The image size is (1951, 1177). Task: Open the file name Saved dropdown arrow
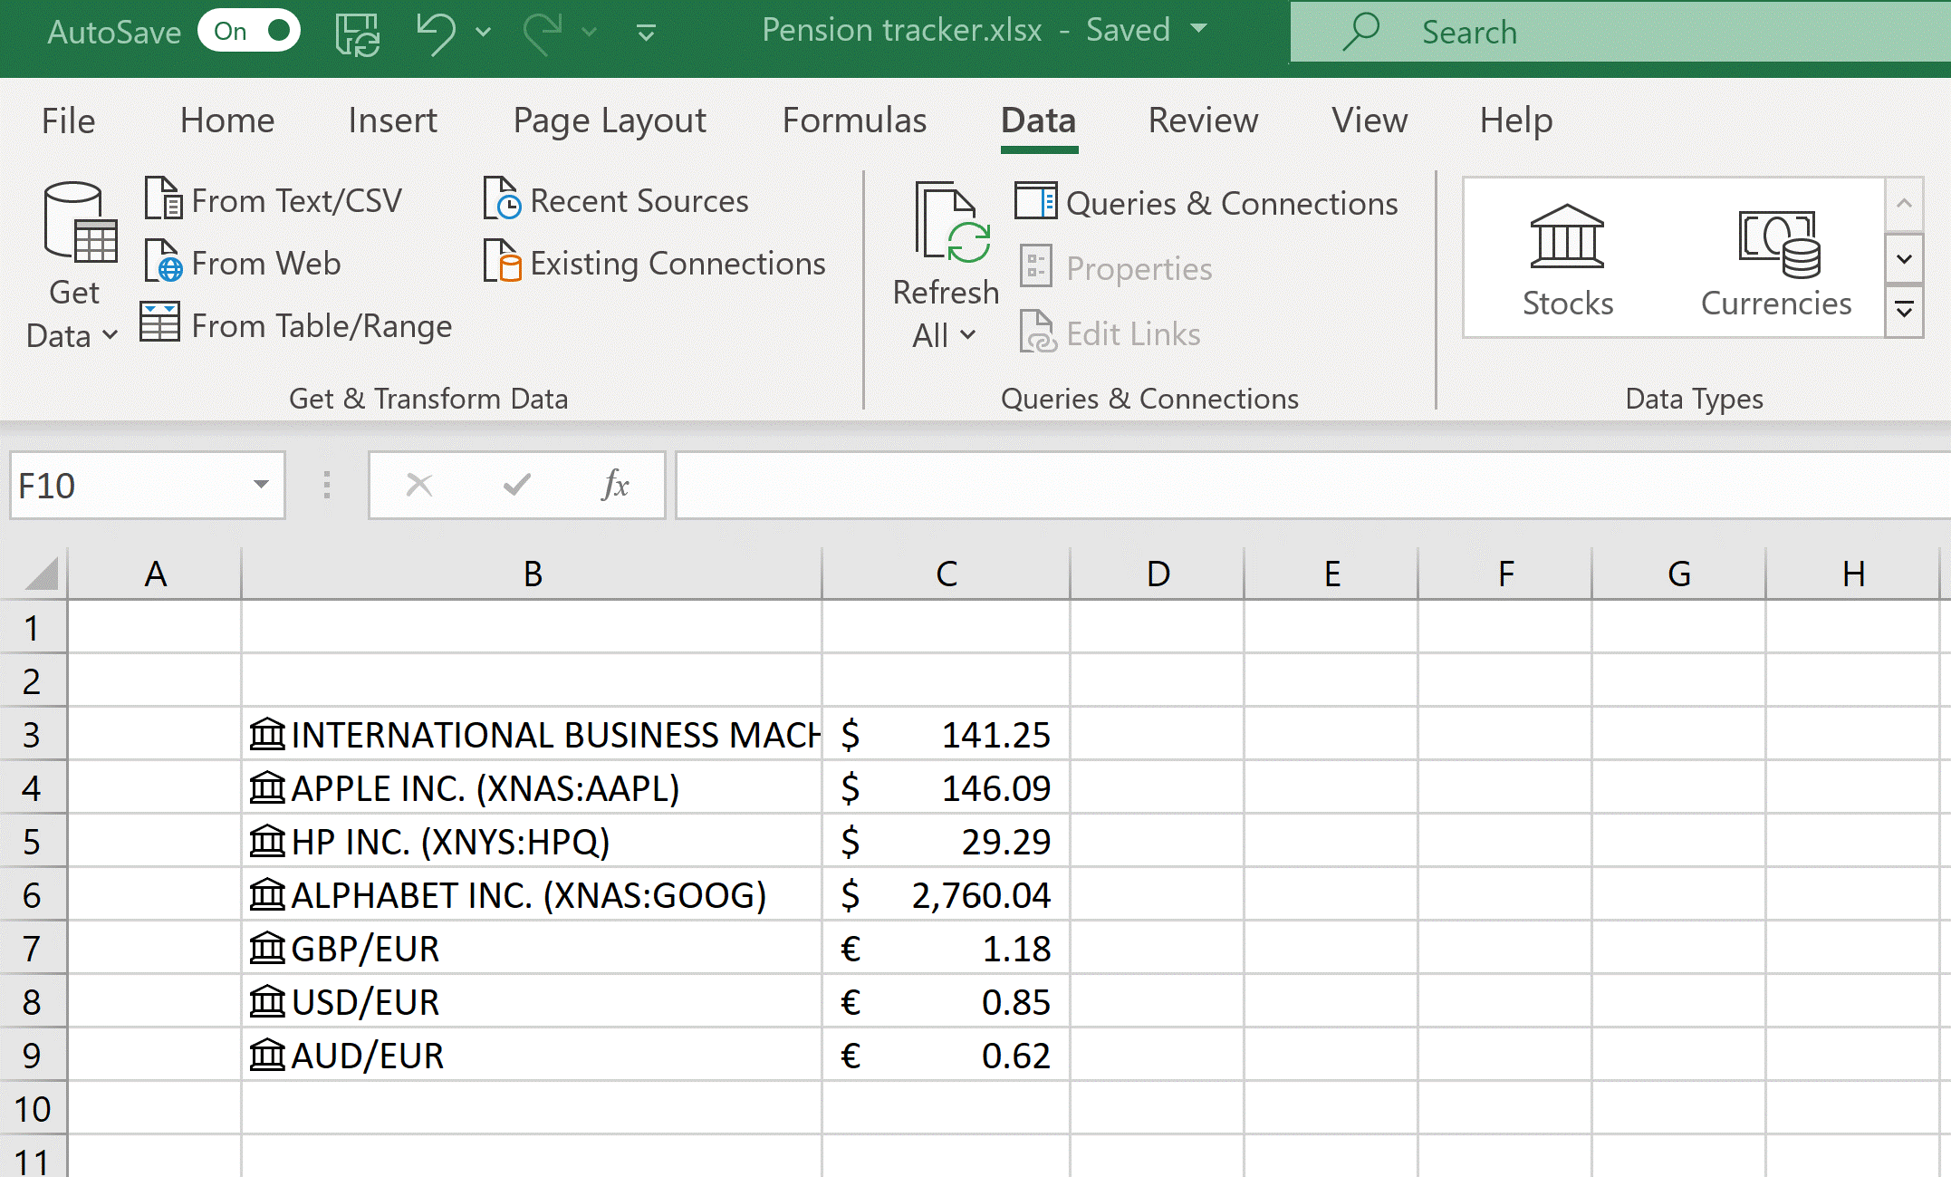(x=1199, y=29)
